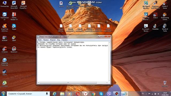Open Google Chrome from taskbar
The image size is (171, 96).
[94, 94]
